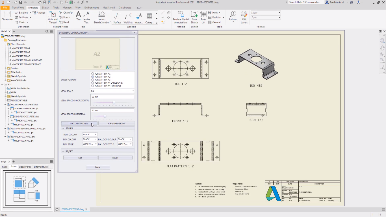The width and height of the screenshot is (386, 217).
Task: Click the Import symbol tool
Action: pos(139,18)
